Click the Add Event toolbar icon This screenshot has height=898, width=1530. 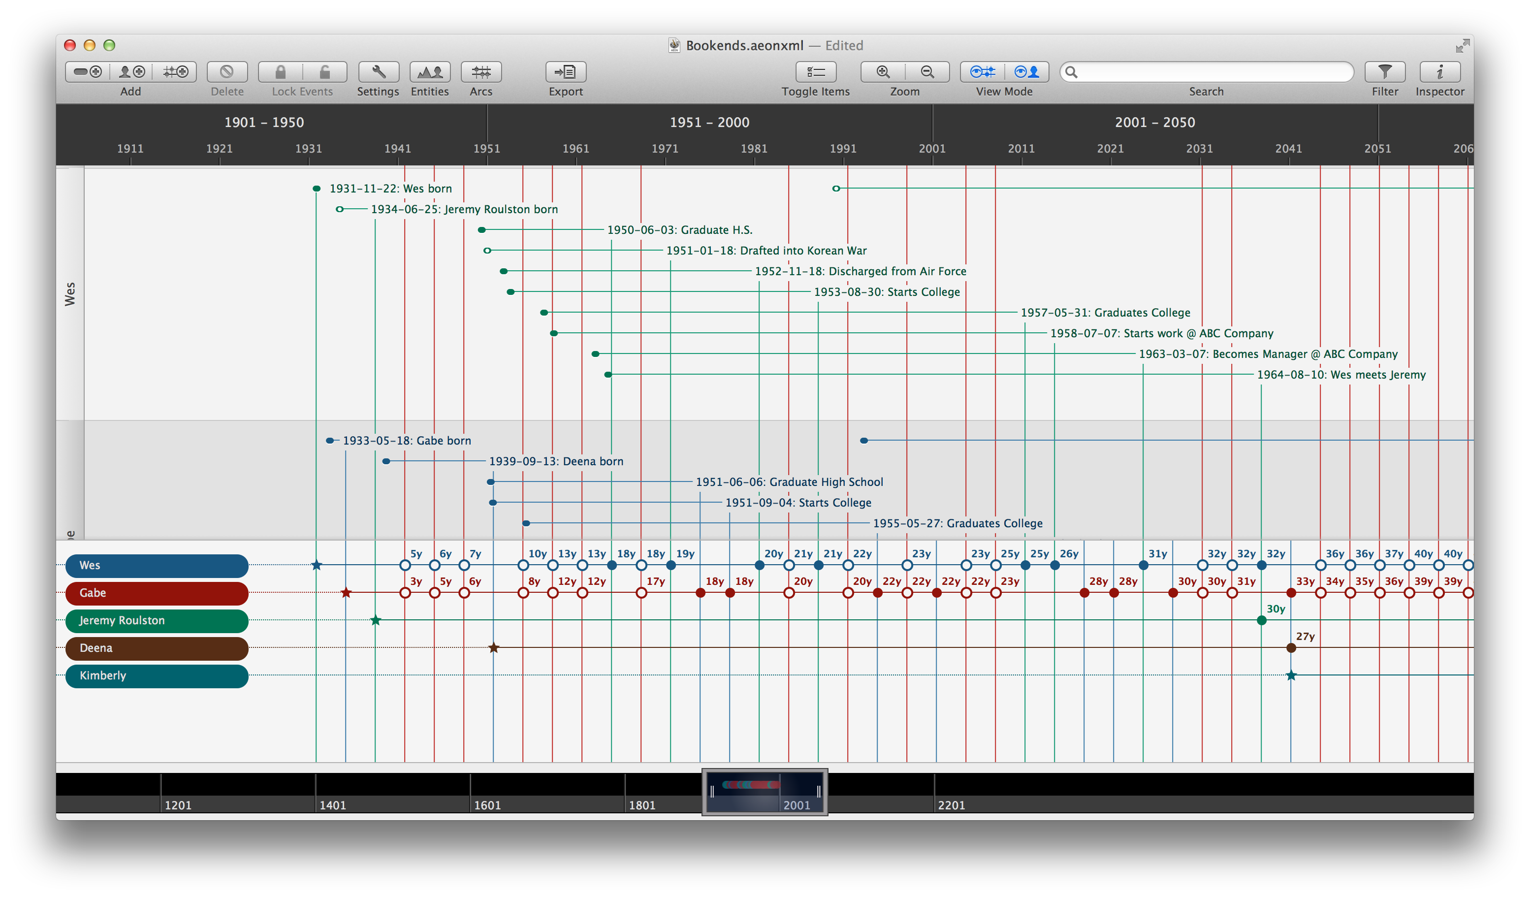pyautogui.click(x=88, y=72)
